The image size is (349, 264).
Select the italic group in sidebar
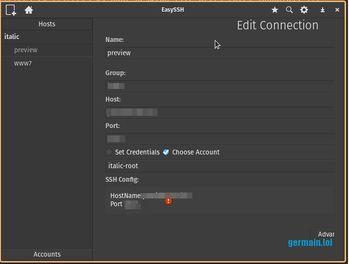(x=47, y=37)
